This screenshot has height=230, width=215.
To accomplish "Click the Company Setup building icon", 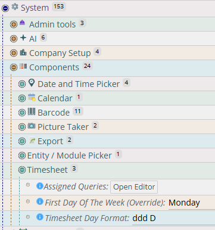I will pos(23,52).
